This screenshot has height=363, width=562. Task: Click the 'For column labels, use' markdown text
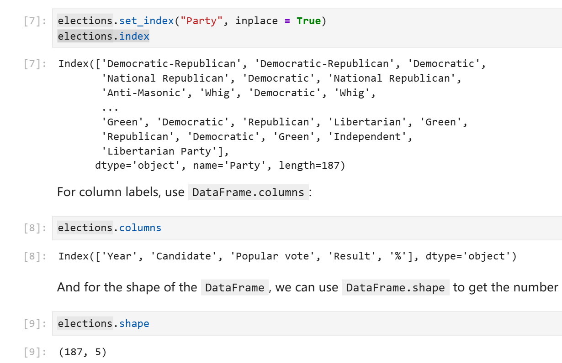(x=121, y=192)
